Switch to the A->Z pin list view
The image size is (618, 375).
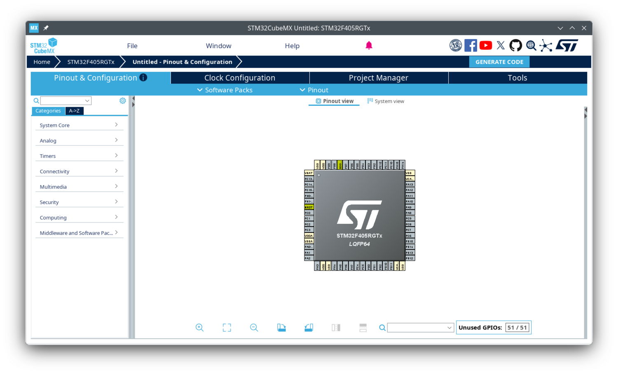(x=74, y=110)
